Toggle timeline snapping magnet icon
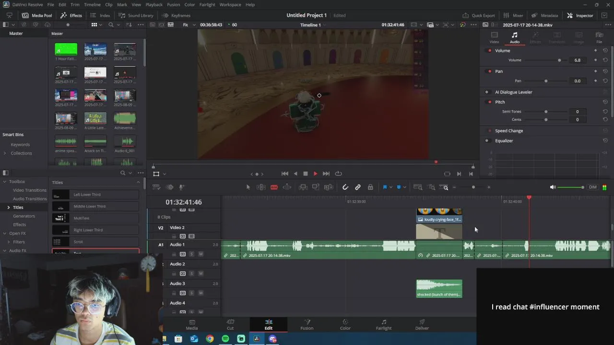The image size is (614, 345). [345, 187]
